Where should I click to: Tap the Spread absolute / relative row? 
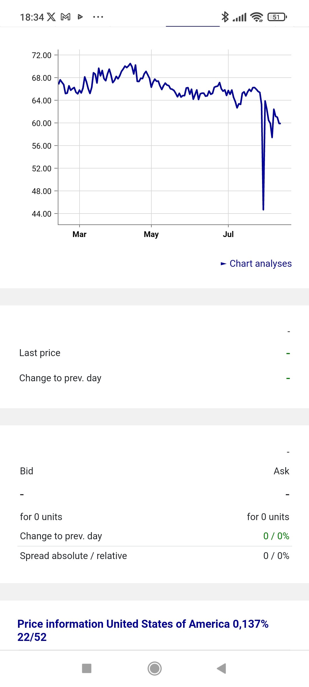pyautogui.click(x=154, y=556)
